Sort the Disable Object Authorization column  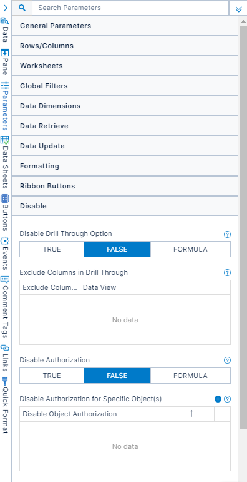[191, 414]
